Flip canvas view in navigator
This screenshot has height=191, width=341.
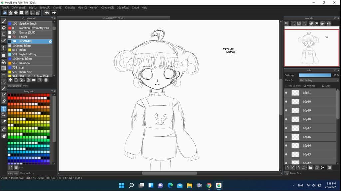pos(329,23)
